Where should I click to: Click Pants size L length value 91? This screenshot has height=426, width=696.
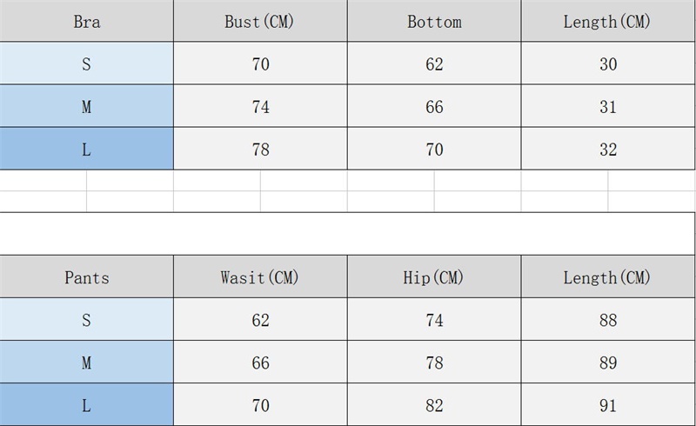607,405
